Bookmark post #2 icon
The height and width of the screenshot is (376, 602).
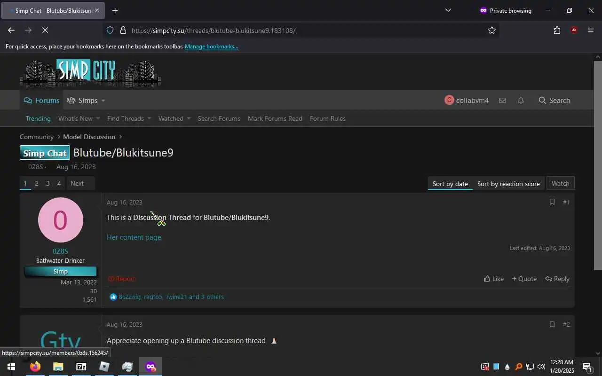click(x=552, y=324)
